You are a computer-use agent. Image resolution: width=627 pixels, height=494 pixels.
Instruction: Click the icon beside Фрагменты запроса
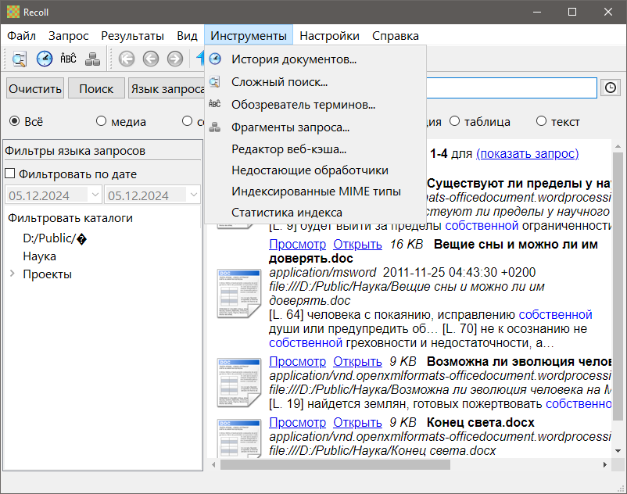215,127
